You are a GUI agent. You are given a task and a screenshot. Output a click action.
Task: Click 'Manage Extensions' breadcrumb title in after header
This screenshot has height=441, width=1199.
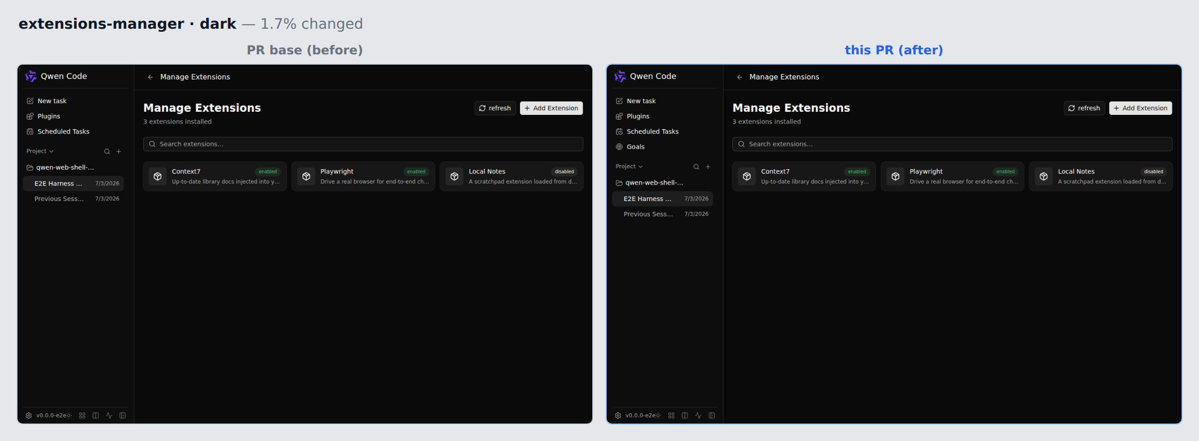(x=784, y=77)
